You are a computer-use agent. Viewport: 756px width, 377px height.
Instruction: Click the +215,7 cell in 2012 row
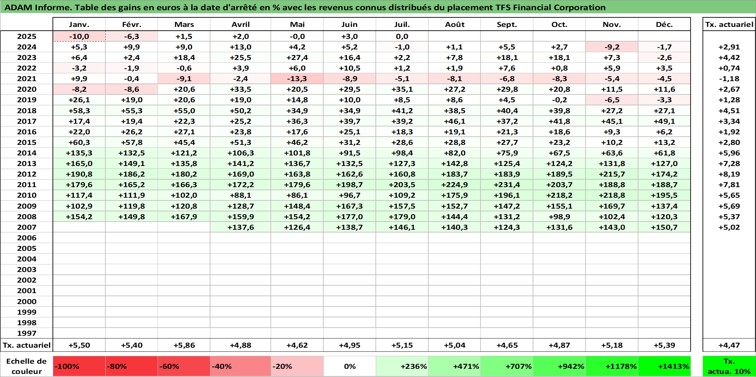pyautogui.click(x=612, y=174)
